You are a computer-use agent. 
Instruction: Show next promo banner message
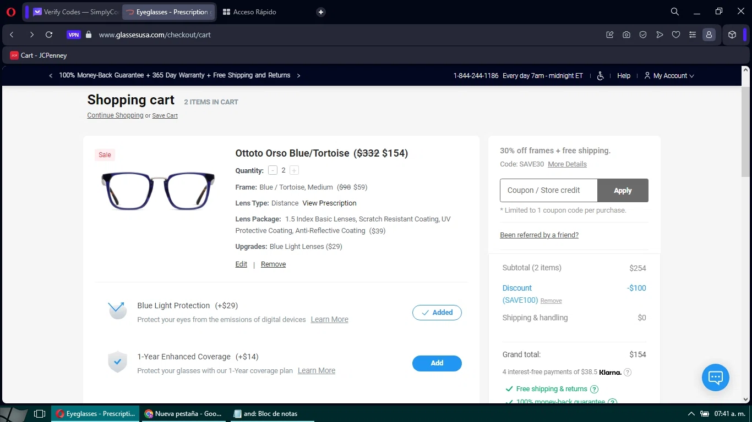point(298,76)
